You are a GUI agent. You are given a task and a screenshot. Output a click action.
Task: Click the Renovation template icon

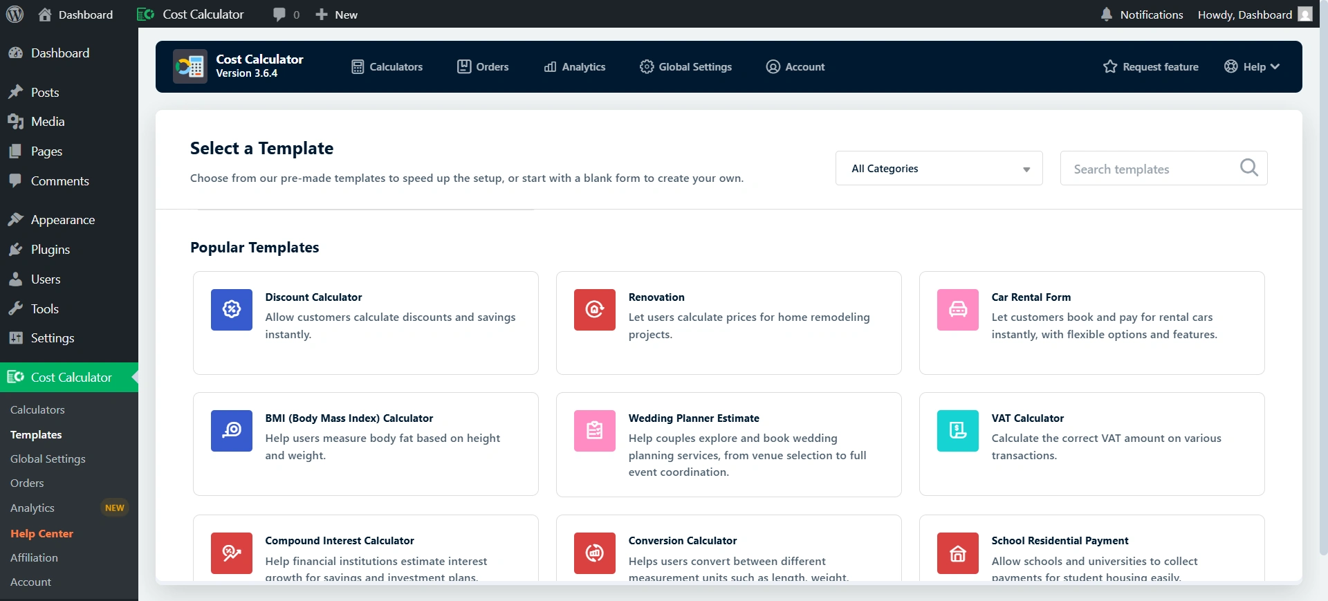tap(595, 309)
